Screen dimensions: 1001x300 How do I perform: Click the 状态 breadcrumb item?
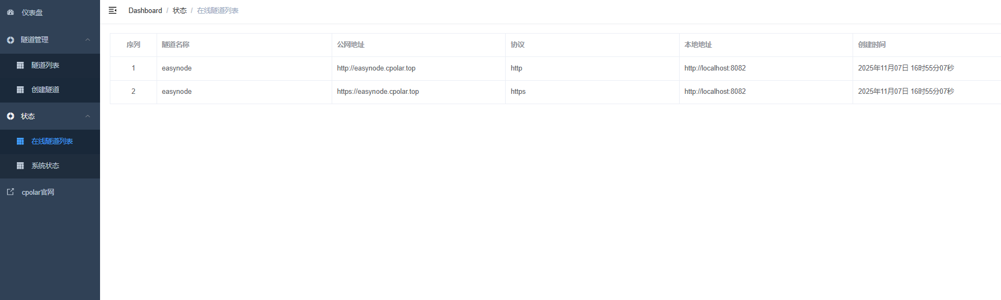point(179,10)
